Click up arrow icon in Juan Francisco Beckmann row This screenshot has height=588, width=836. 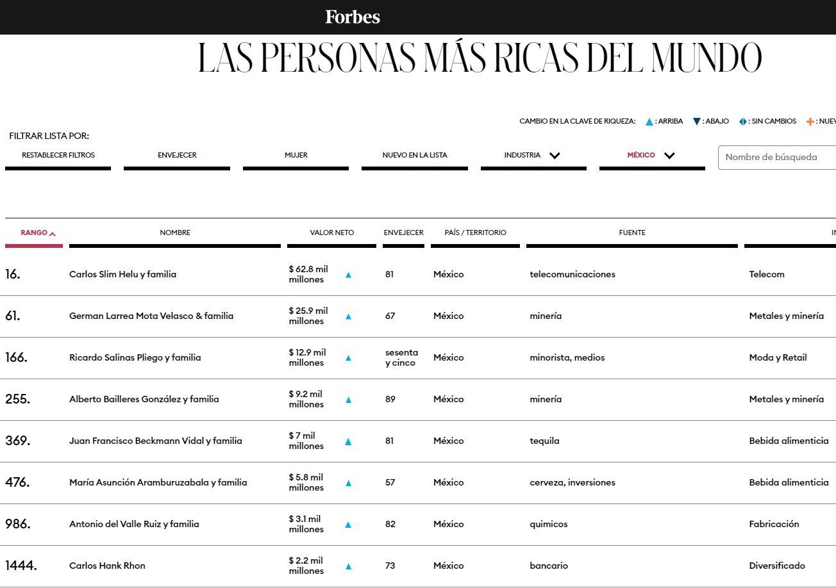[x=349, y=441]
